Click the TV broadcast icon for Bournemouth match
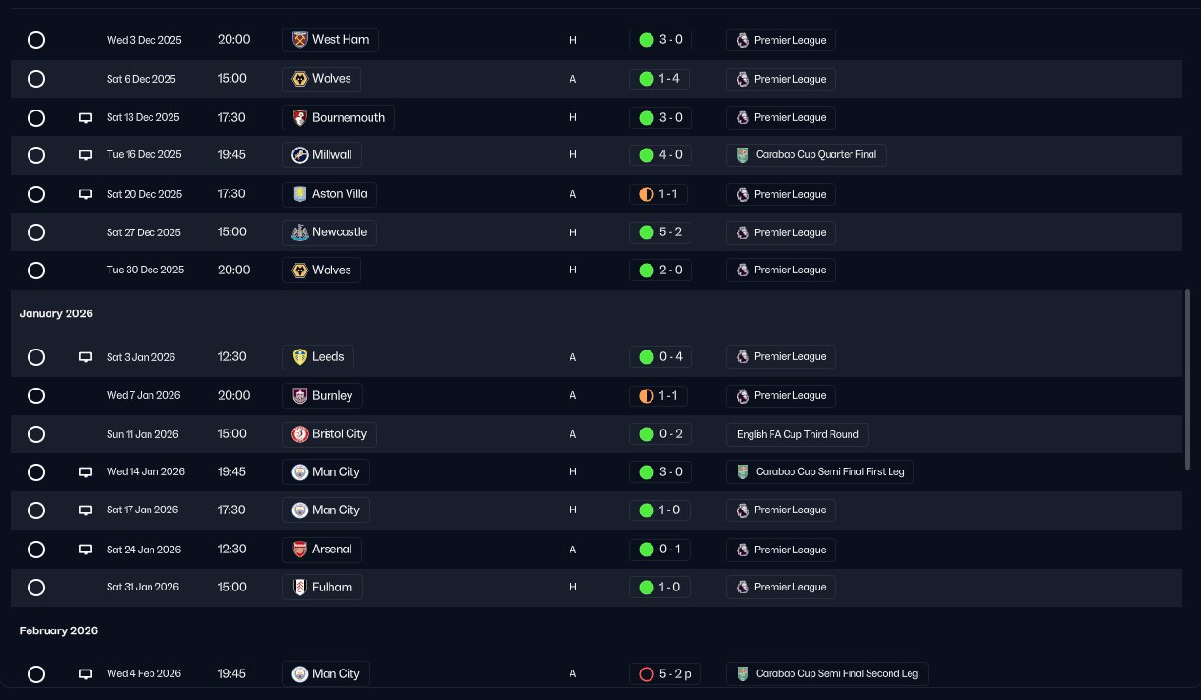 tap(86, 118)
